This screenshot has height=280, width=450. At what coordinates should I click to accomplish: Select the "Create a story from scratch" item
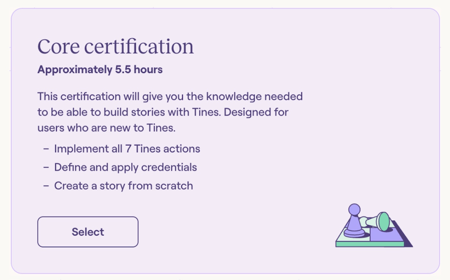[x=123, y=186]
